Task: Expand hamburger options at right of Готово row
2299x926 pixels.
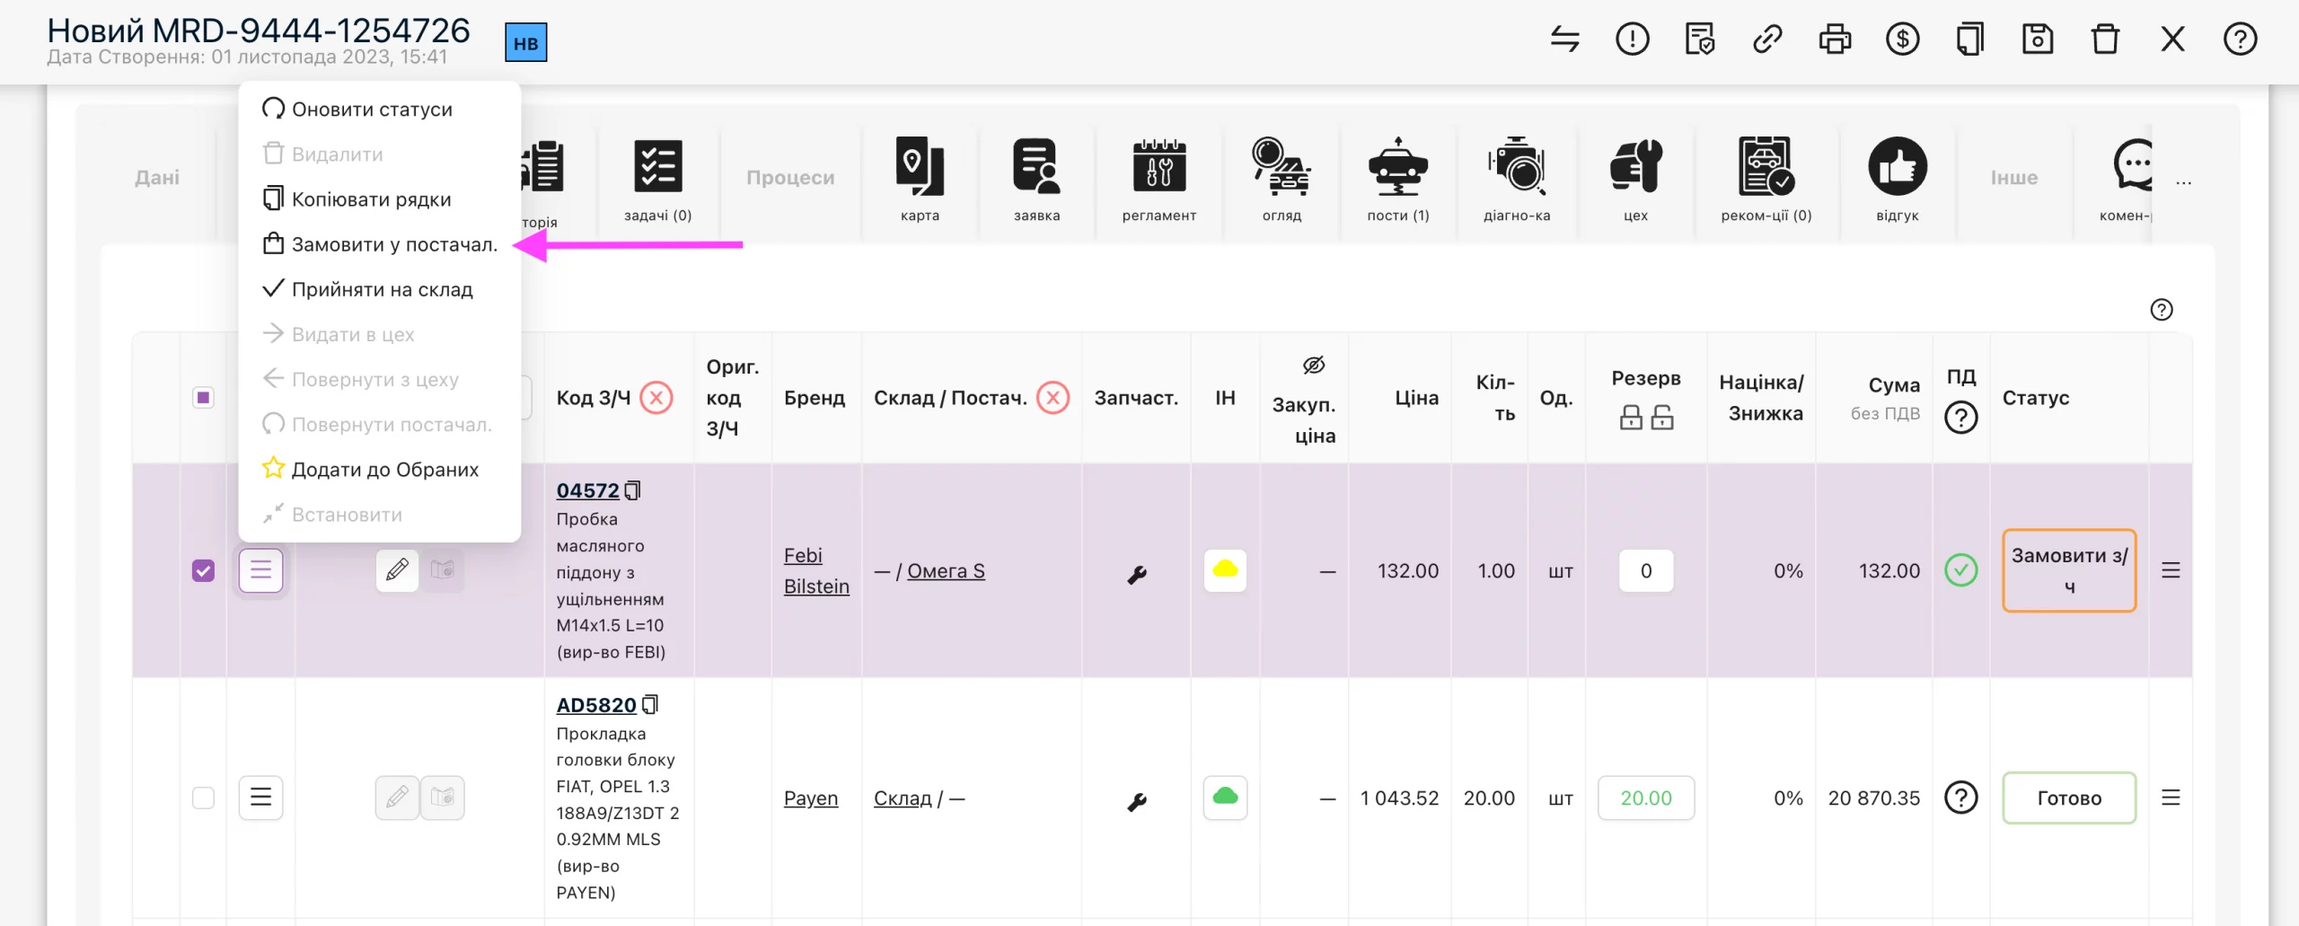Action: point(2171,798)
